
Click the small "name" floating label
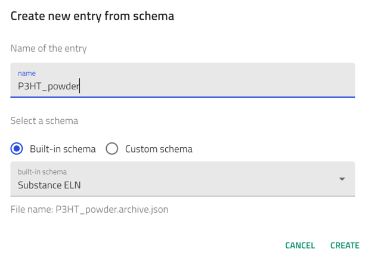[27, 73]
